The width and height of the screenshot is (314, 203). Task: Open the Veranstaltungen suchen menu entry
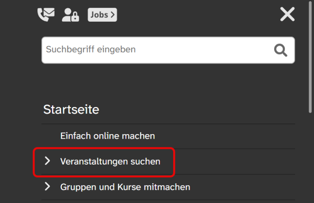tap(110, 162)
